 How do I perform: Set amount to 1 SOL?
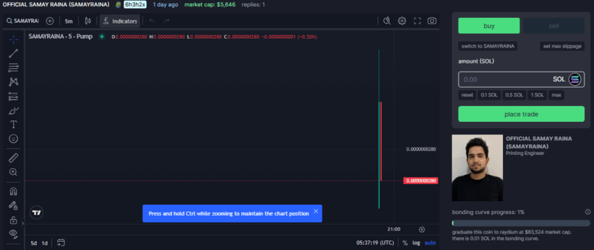[537, 95]
